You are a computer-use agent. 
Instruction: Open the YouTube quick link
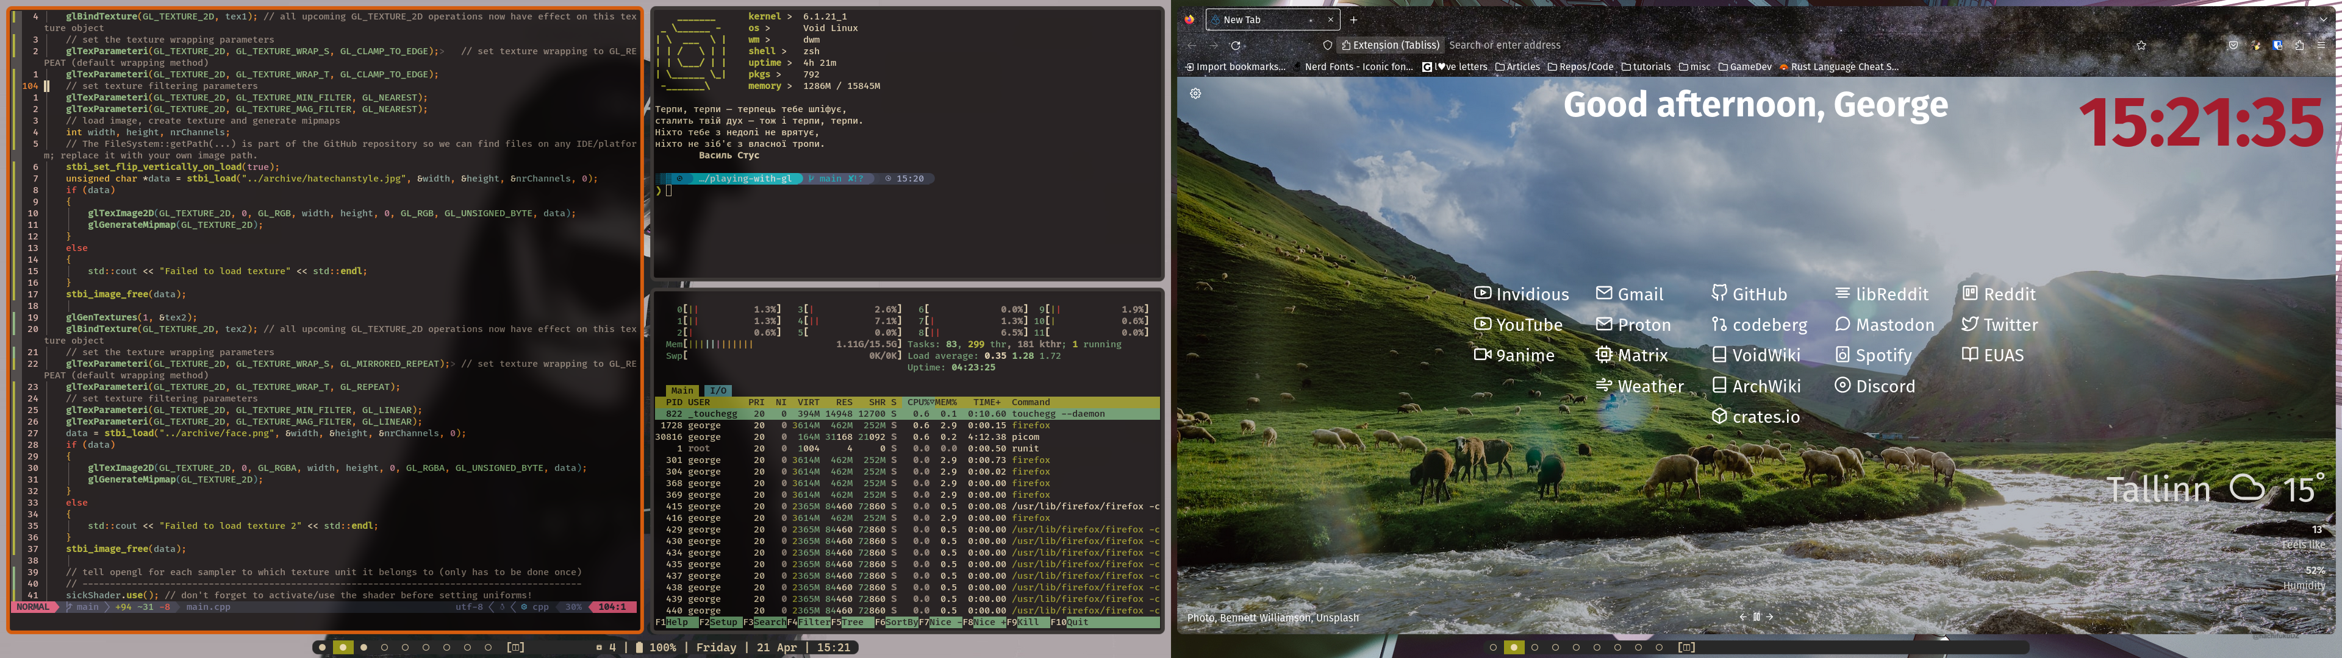coord(1518,325)
